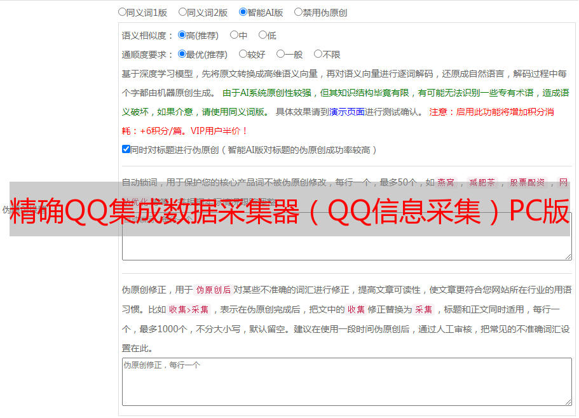Set 通顺度要求 to 较好
This screenshot has height=418, width=579.
243,54
